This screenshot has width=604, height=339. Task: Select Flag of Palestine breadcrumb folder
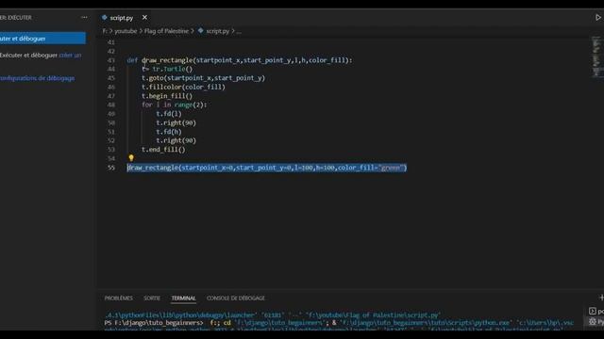[166, 31]
